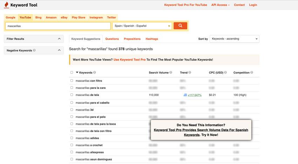Switch to the Play Store tab

[79, 17]
